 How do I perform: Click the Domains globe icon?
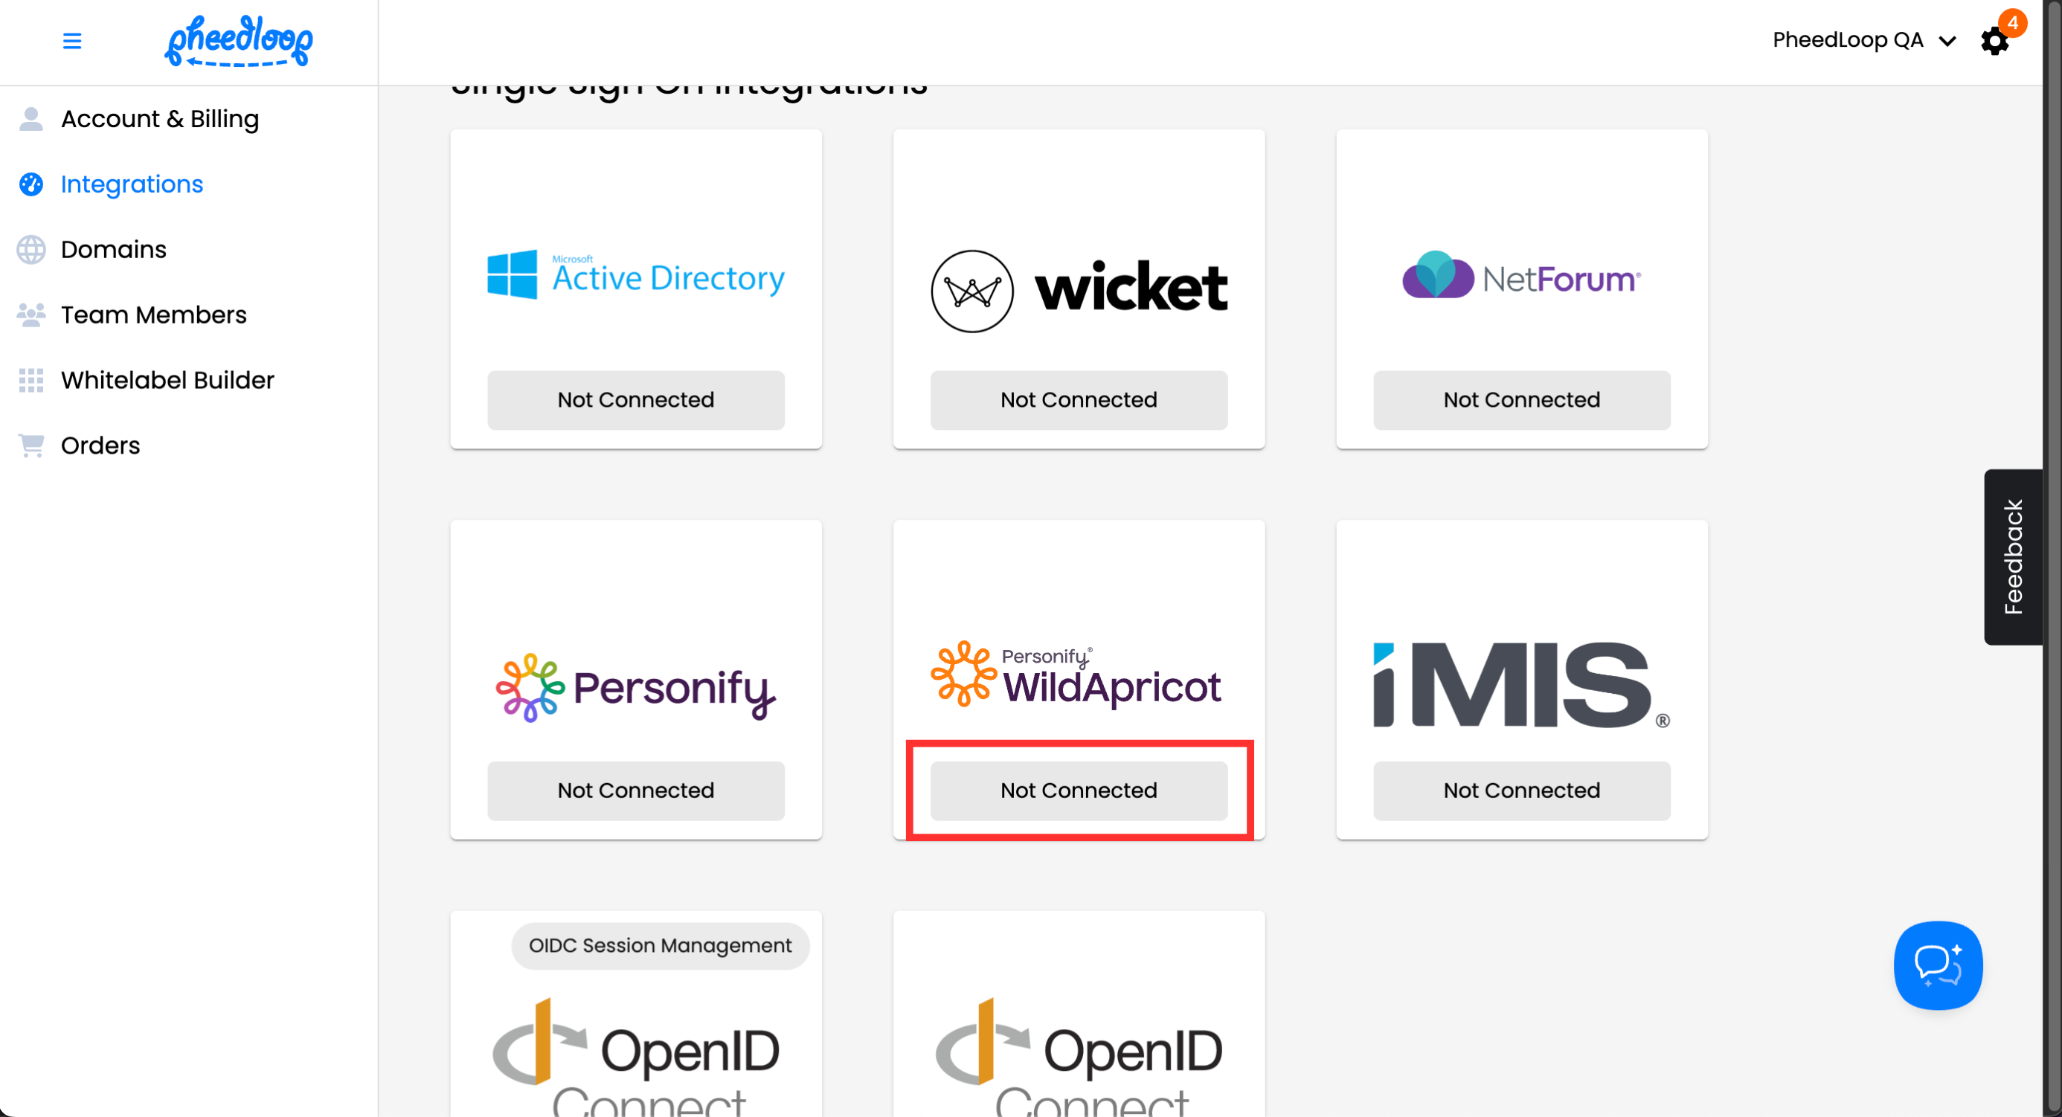pyautogui.click(x=31, y=250)
